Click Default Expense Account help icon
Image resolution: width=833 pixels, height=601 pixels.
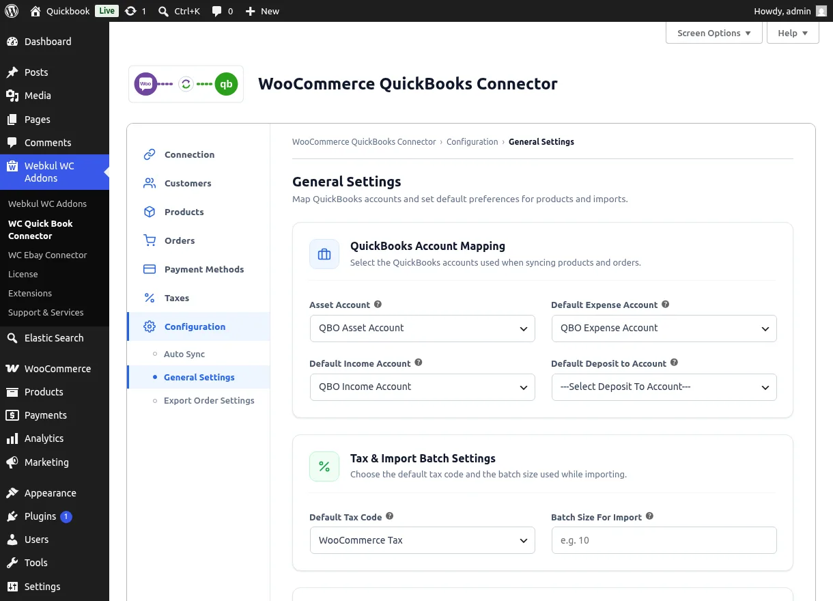[666, 305]
